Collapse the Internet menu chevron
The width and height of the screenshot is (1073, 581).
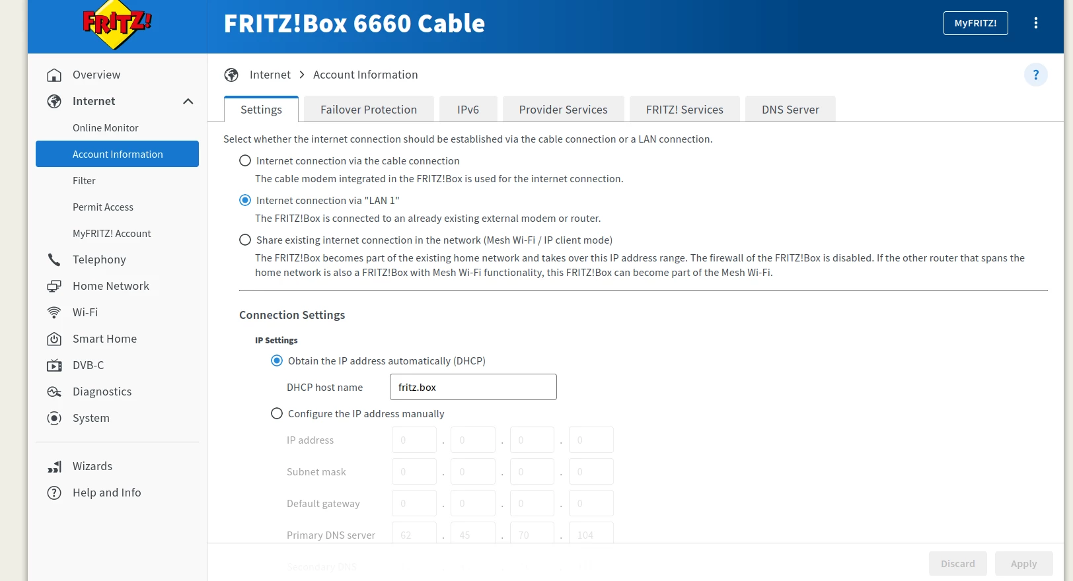[x=188, y=101]
